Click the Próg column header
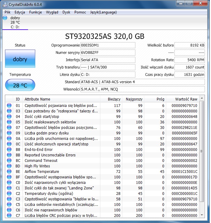Screen dimensions: 211x223 (155, 99)
